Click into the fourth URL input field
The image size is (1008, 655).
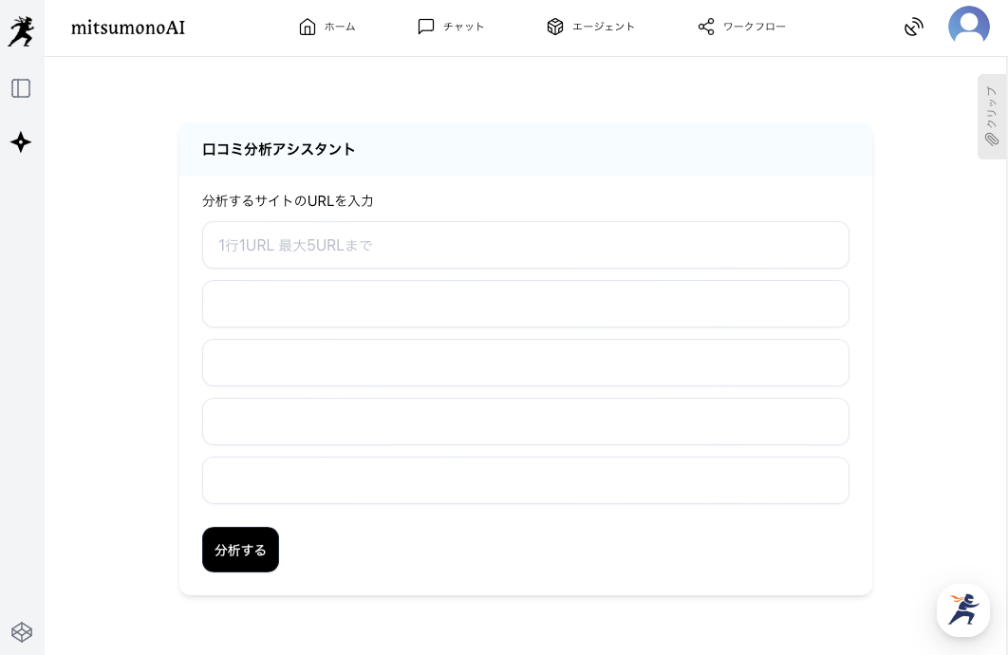pos(525,421)
